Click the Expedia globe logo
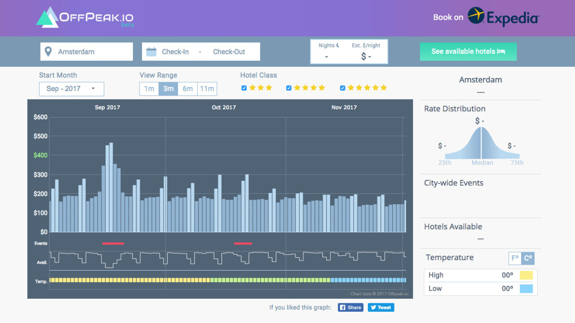 click(x=476, y=16)
